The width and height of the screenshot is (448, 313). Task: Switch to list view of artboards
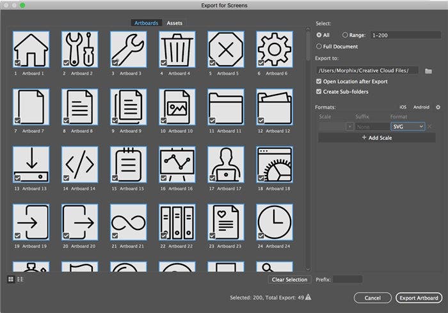click(x=20, y=279)
